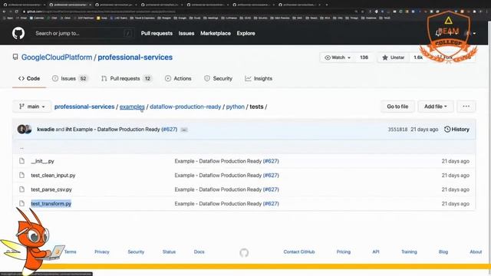Open #627 link in test_clean_input.py row
The width and height of the screenshot is (491, 276).
(271, 176)
